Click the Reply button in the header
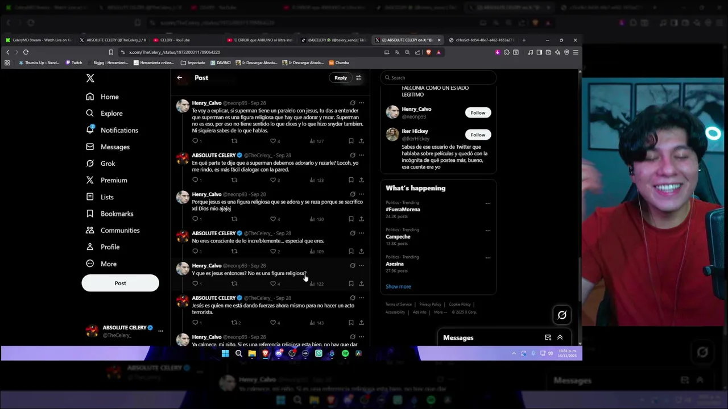 point(341,78)
